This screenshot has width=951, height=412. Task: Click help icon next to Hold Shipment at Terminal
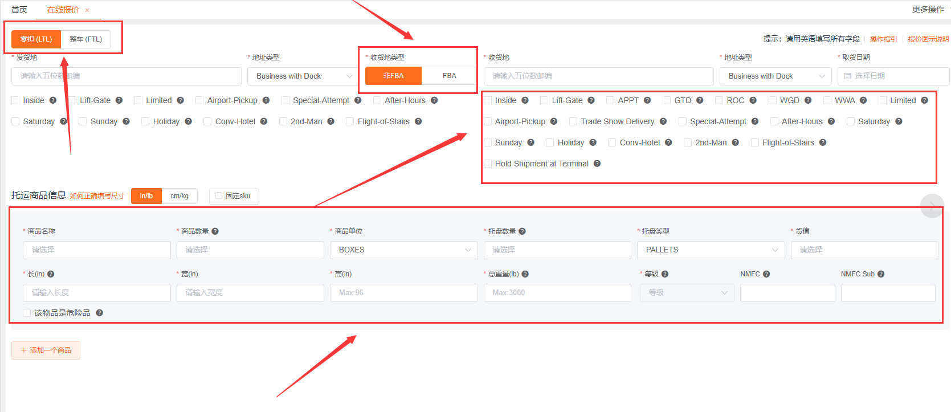(597, 164)
